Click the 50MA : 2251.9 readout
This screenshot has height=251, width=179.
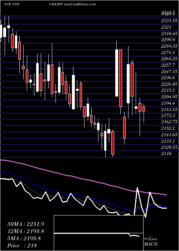pyautogui.click(x=25, y=224)
